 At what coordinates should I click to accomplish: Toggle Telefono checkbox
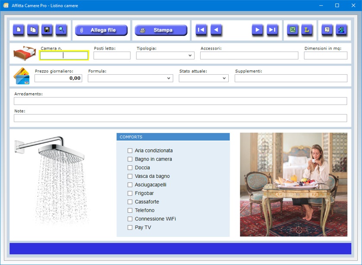[130, 210]
